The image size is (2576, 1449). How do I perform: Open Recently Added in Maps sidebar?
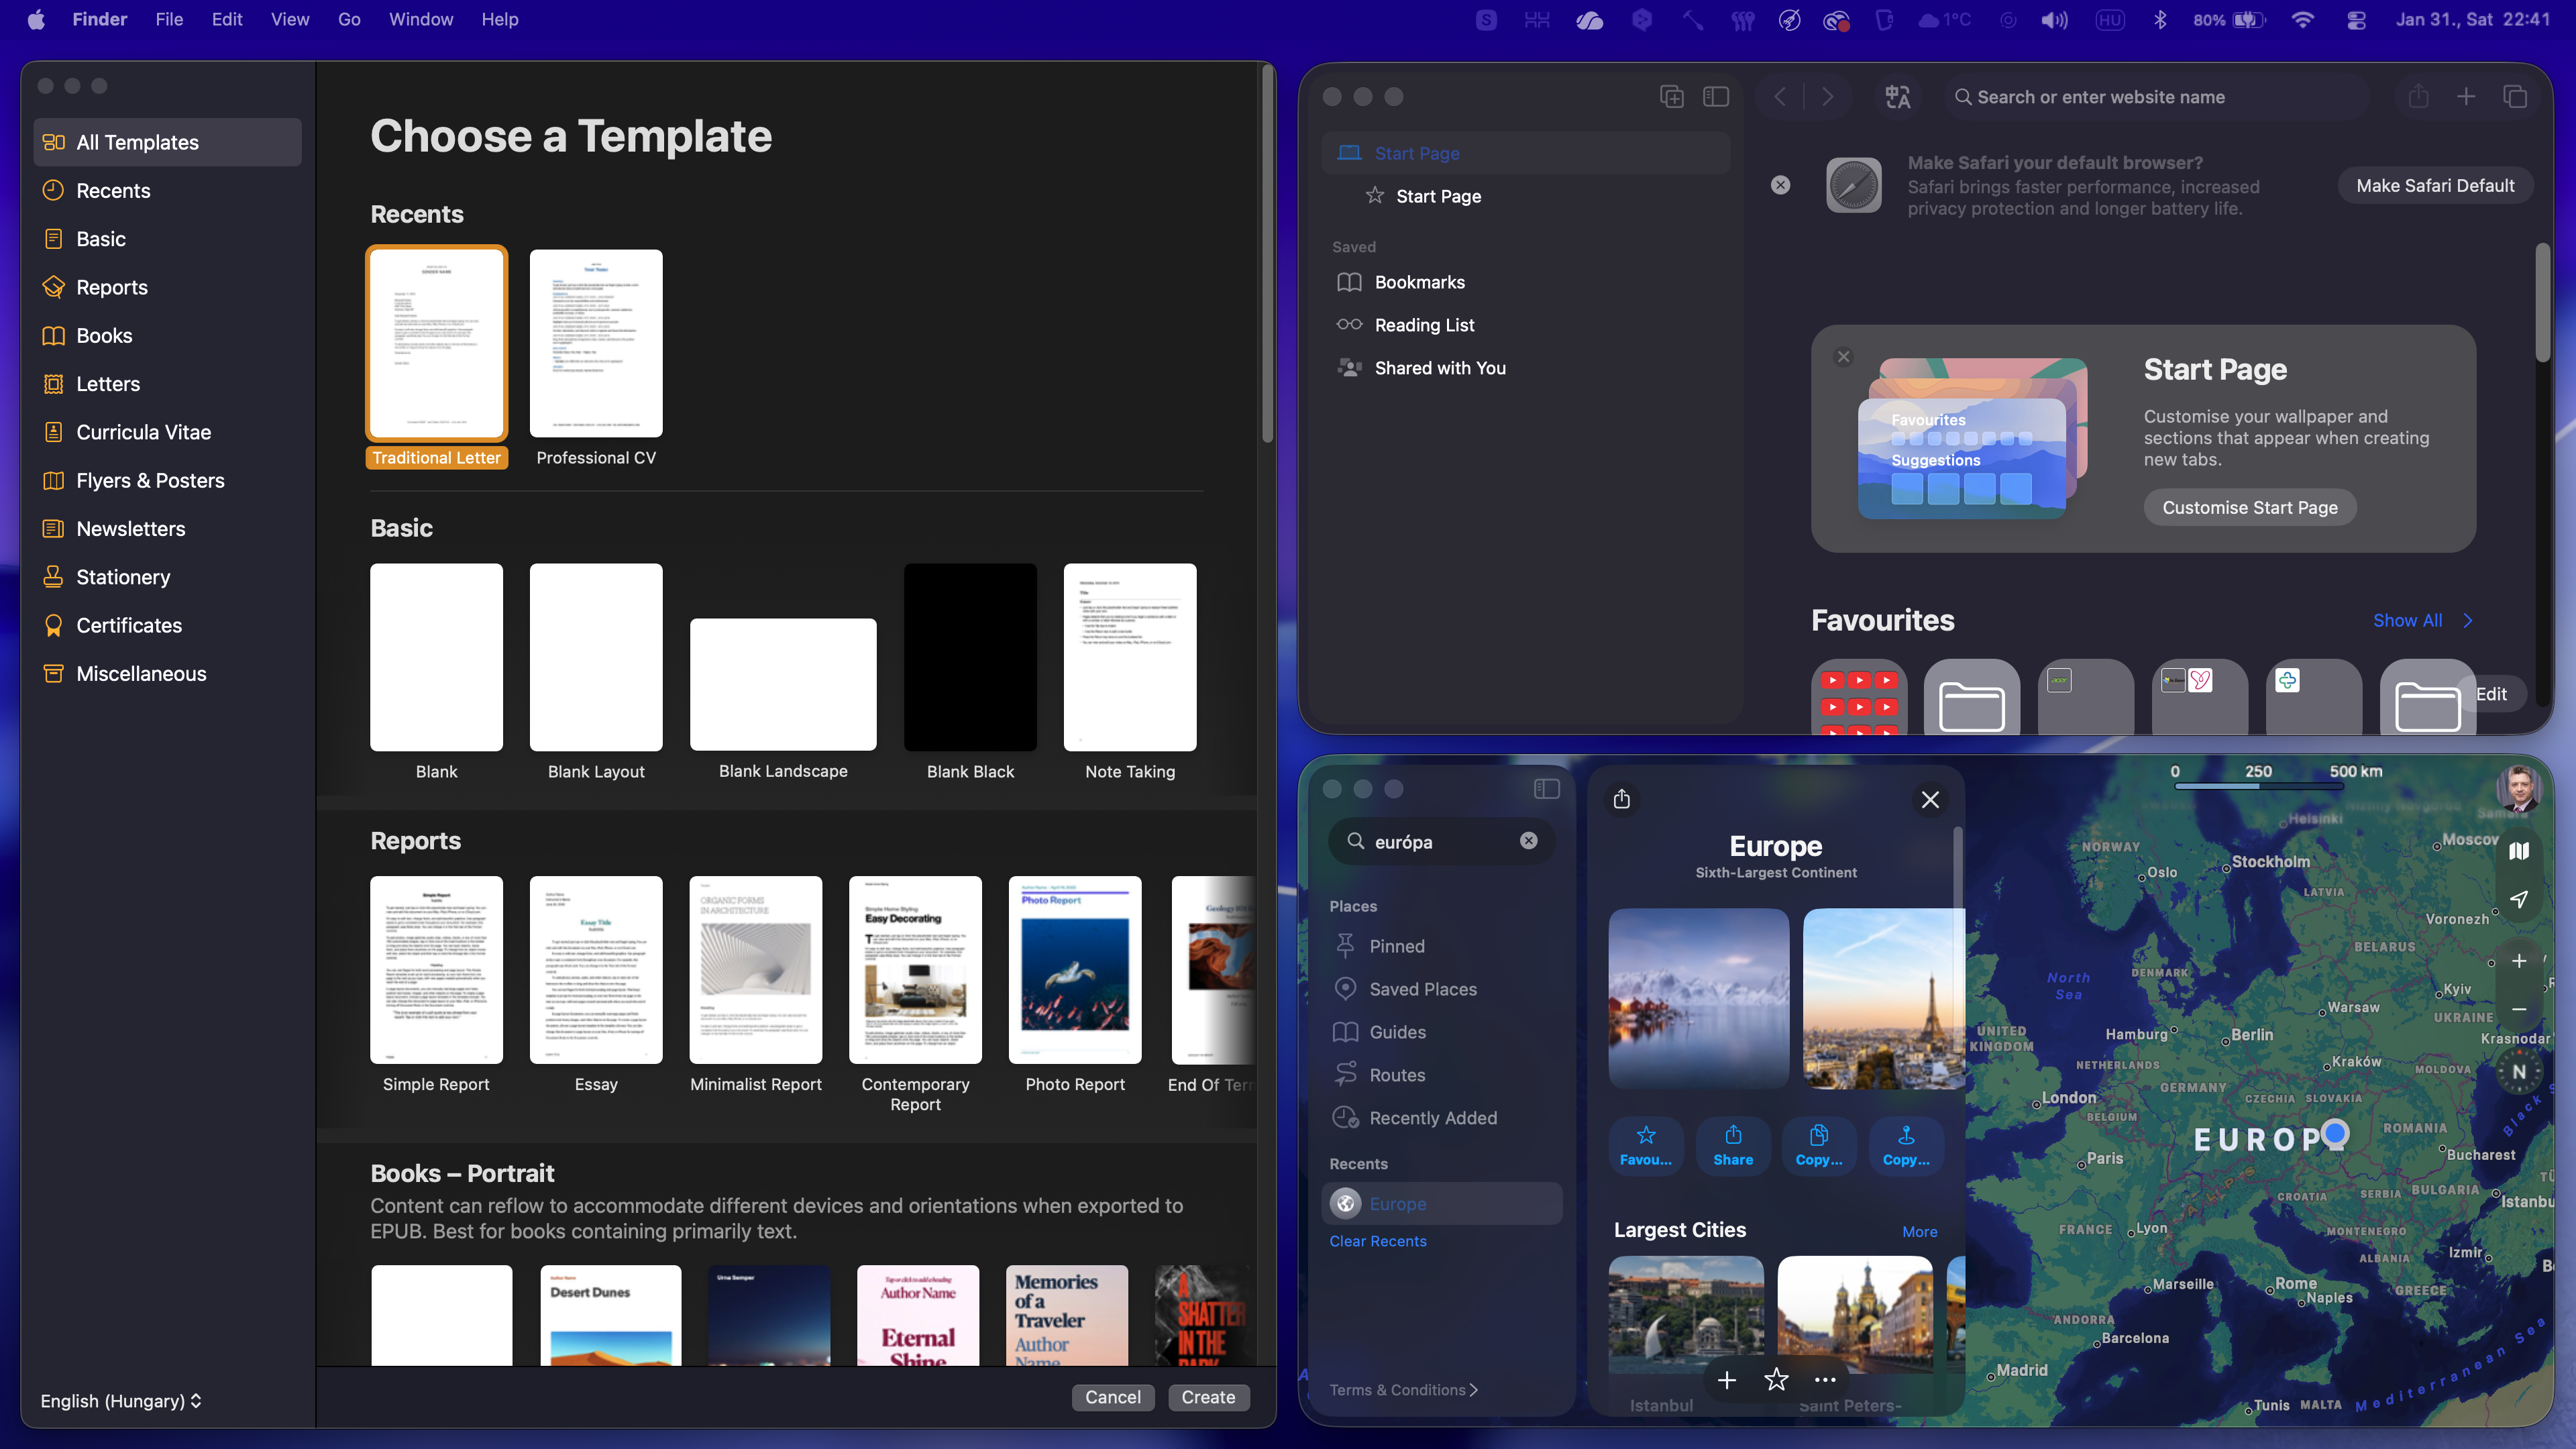click(1433, 1117)
